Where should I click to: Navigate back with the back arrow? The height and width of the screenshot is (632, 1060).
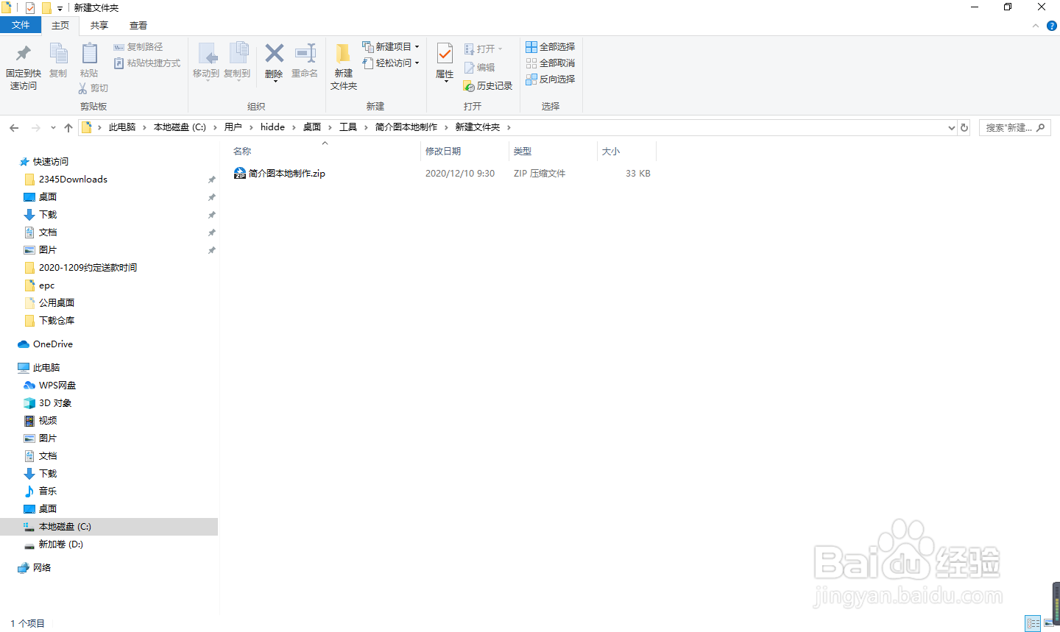[x=14, y=127]
